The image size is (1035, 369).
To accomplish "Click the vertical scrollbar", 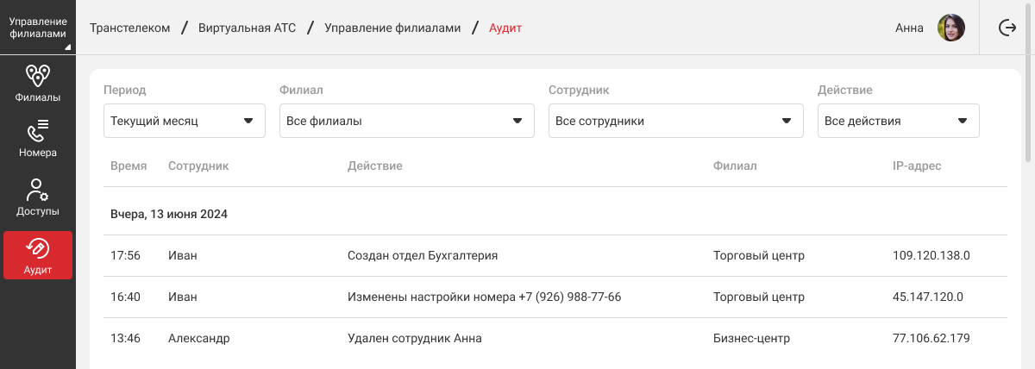I will tap(1028, 112).
